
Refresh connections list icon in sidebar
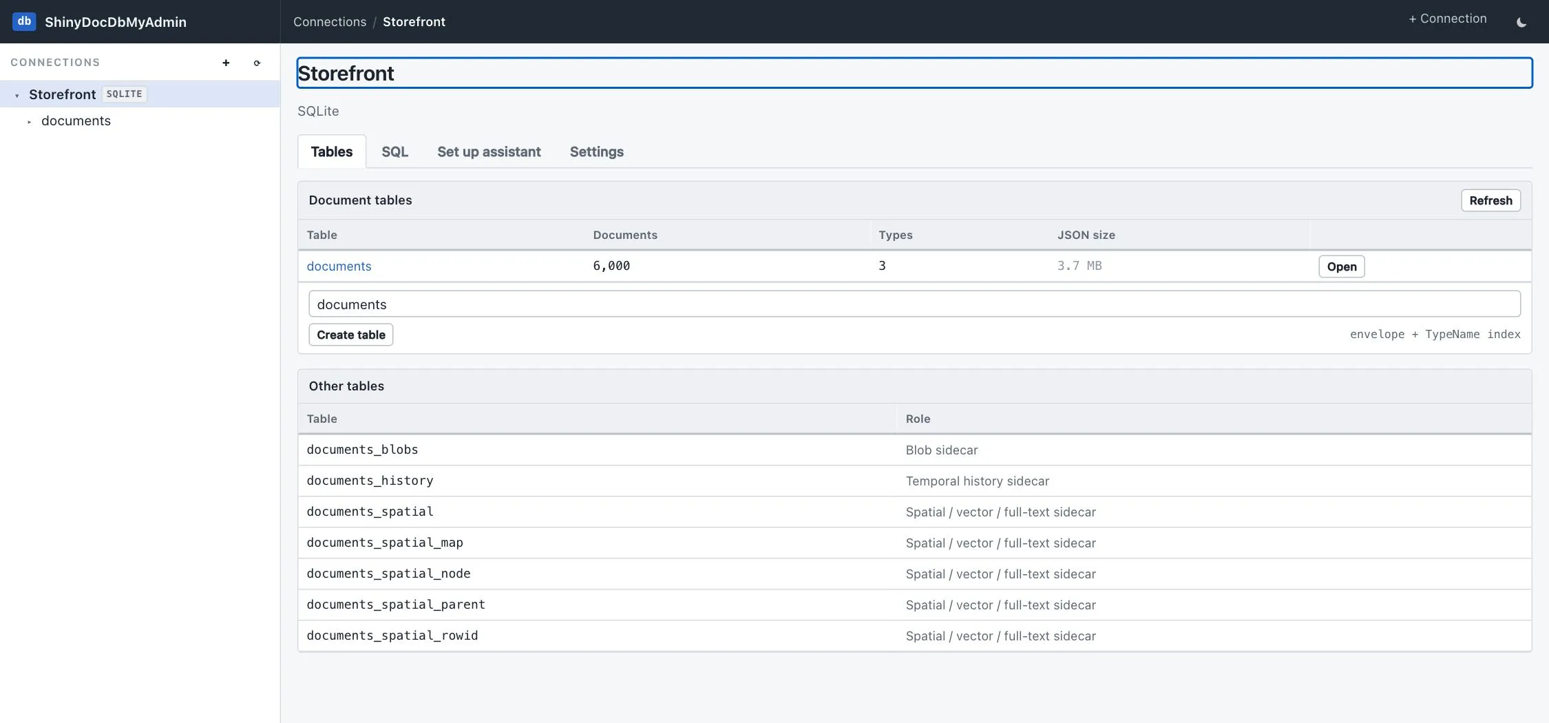(257, 63)
